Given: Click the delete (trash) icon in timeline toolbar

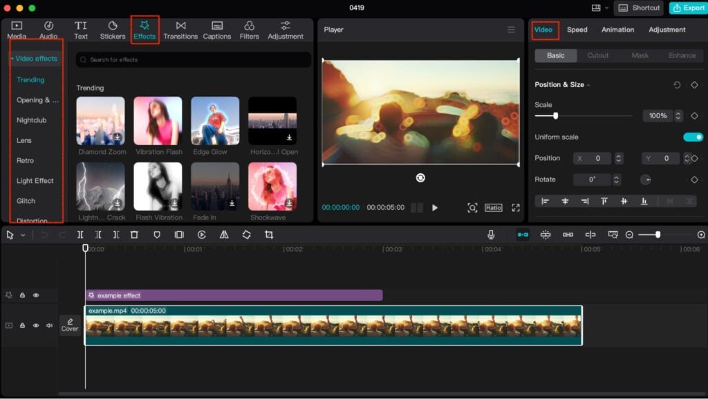Looking at the screenshot, I should (134, 235).
